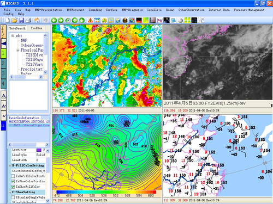Viewport: 273px width, 204px height.
Task: Collapse the zht tree node
Action: (13, 36)
